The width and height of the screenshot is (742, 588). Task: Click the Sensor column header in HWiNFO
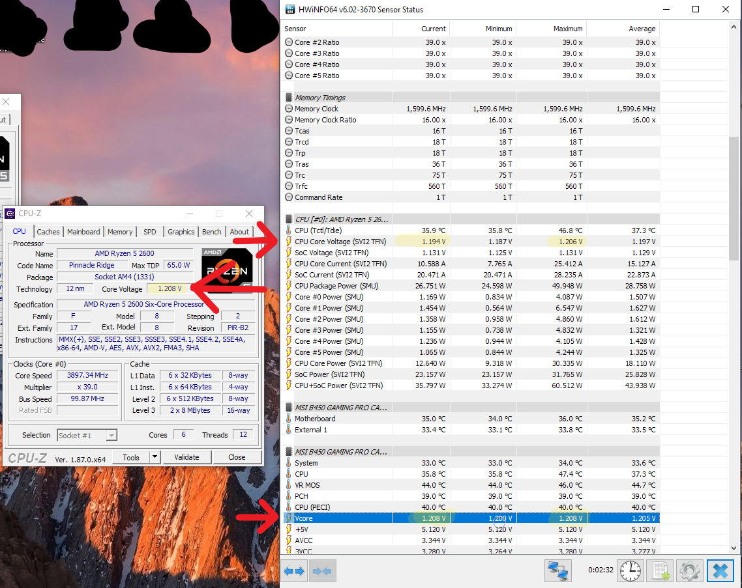(x=336, y=29)
